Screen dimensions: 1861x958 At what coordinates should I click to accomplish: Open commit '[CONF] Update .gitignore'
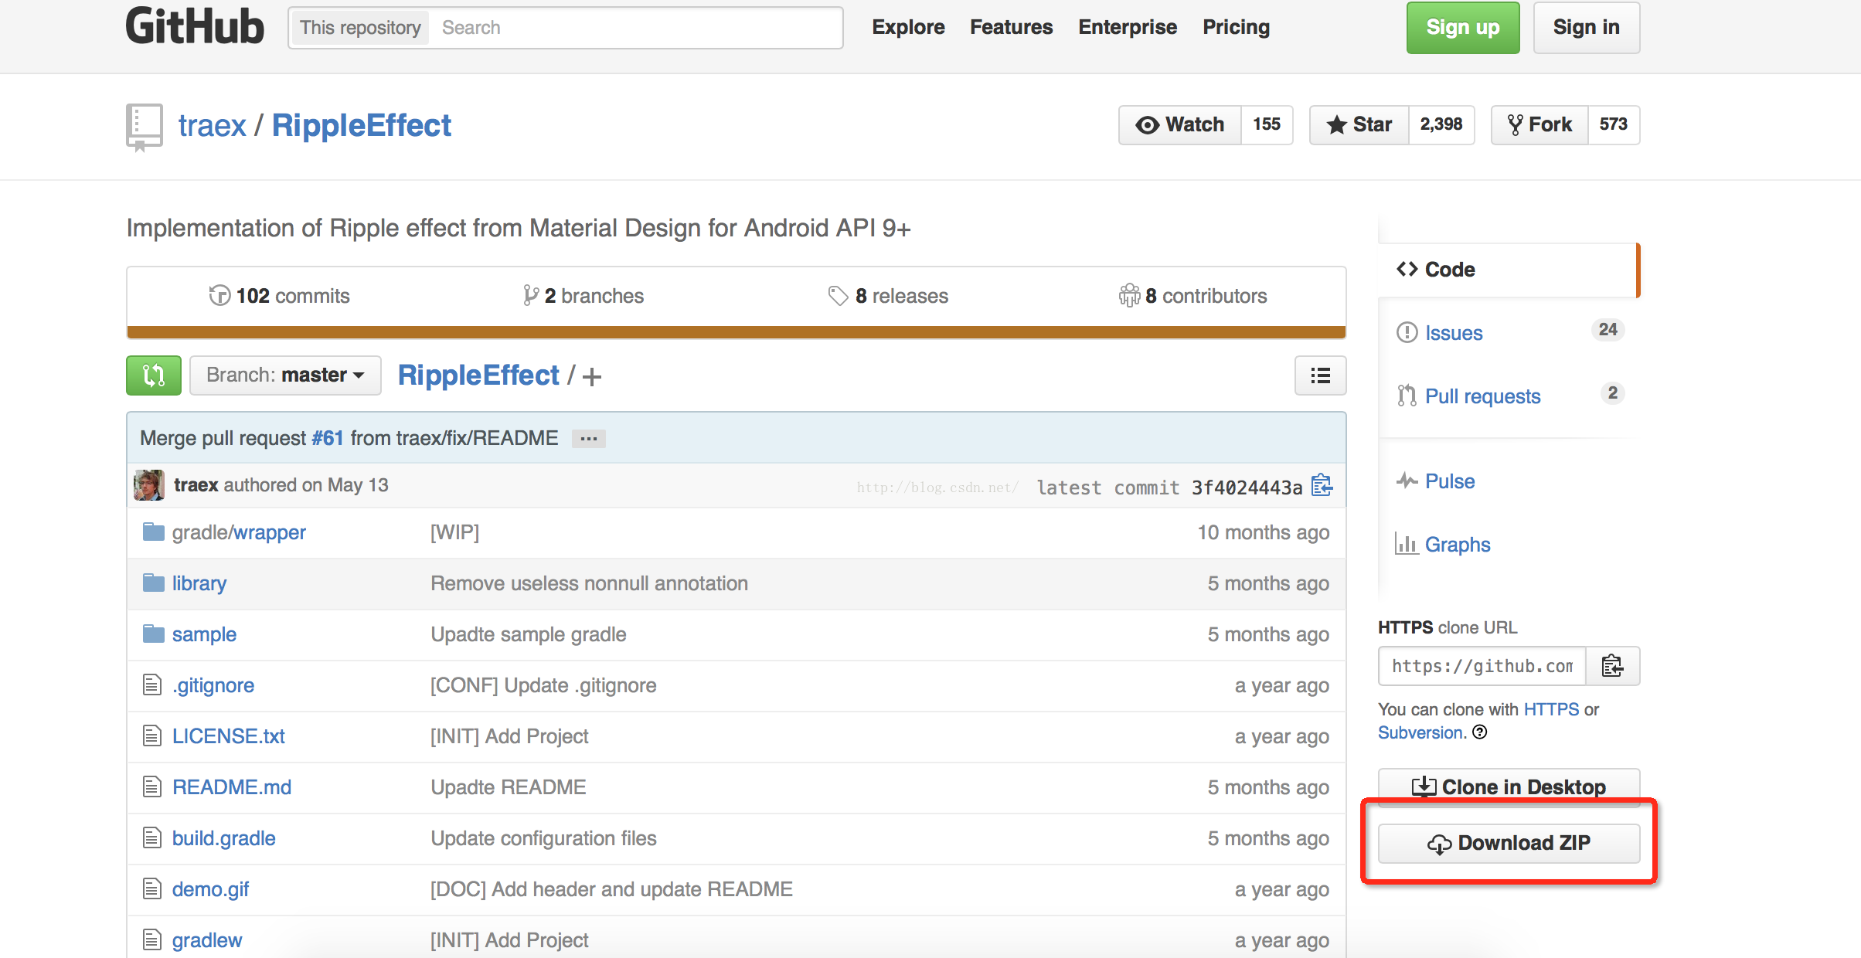coord(543,685)
